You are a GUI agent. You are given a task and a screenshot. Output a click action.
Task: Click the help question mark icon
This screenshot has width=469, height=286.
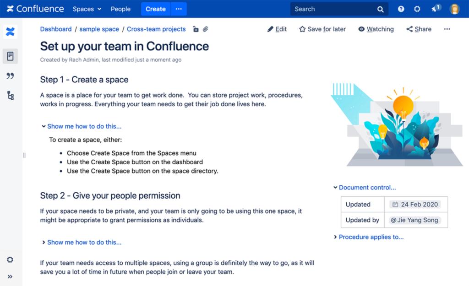coord(401,9)
